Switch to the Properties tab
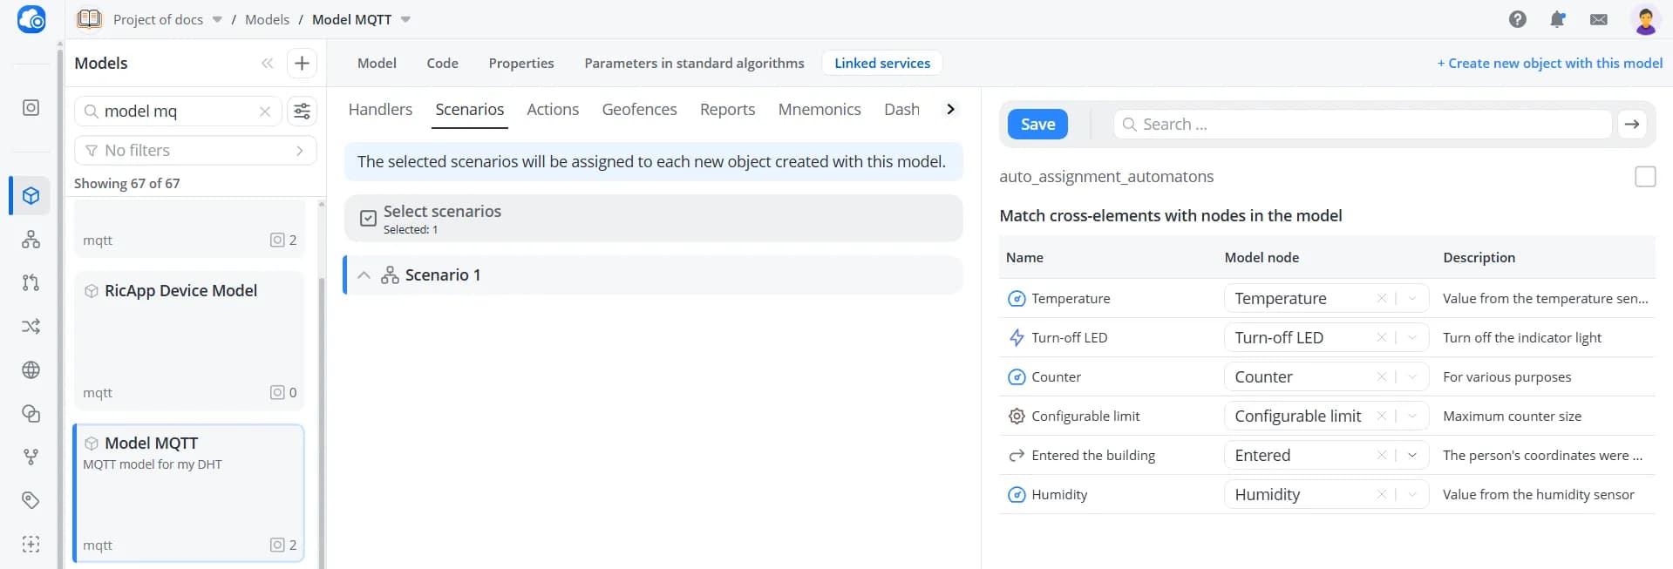The height and width of the screenshot is (569, 1673). point(521,64)
